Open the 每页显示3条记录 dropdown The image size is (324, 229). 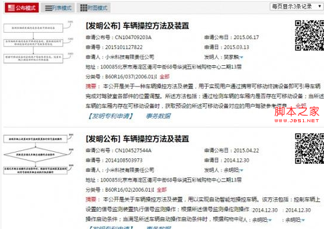pyautogui.click(x=297, y=7)
